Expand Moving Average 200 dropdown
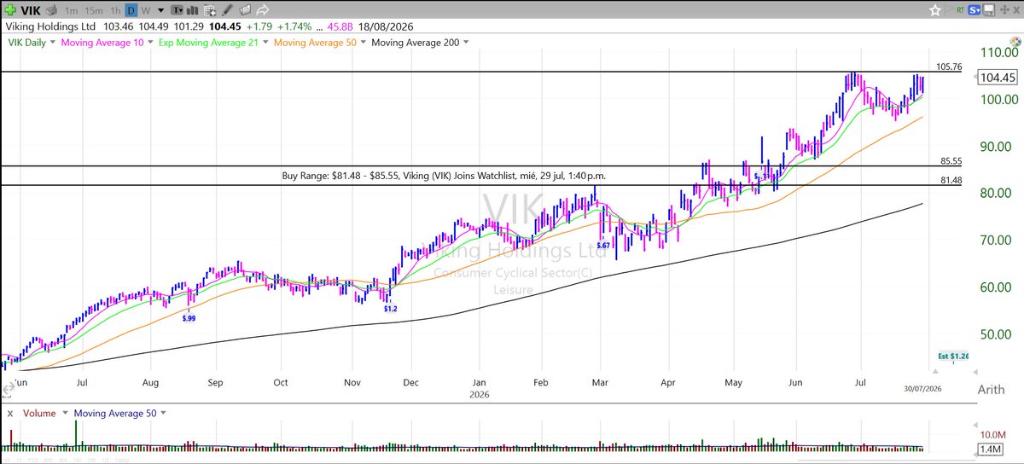This screenshot has width=1024, height=464. [x=465, y=42]
